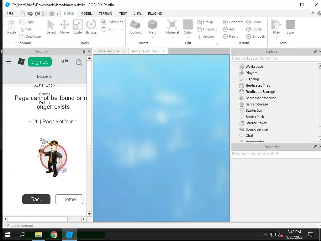Switch to the VIEW ribbon tab
The image size is (321, 241).
pos(137,13)
